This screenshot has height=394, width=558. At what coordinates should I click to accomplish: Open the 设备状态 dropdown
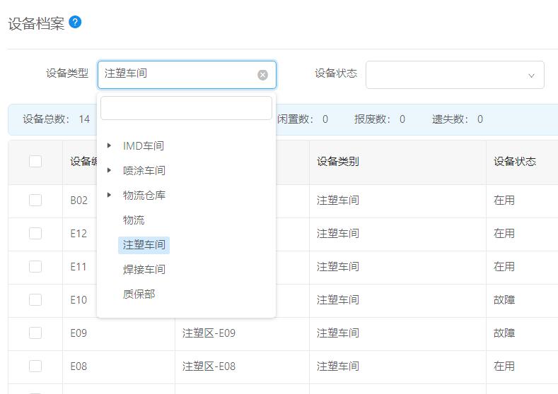pos(455,75)
